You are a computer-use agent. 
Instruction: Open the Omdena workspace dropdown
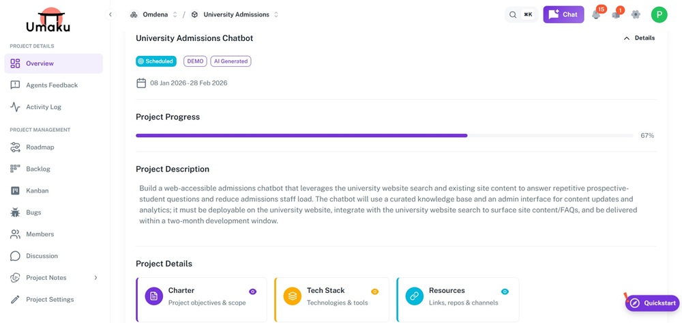point(154,14)
